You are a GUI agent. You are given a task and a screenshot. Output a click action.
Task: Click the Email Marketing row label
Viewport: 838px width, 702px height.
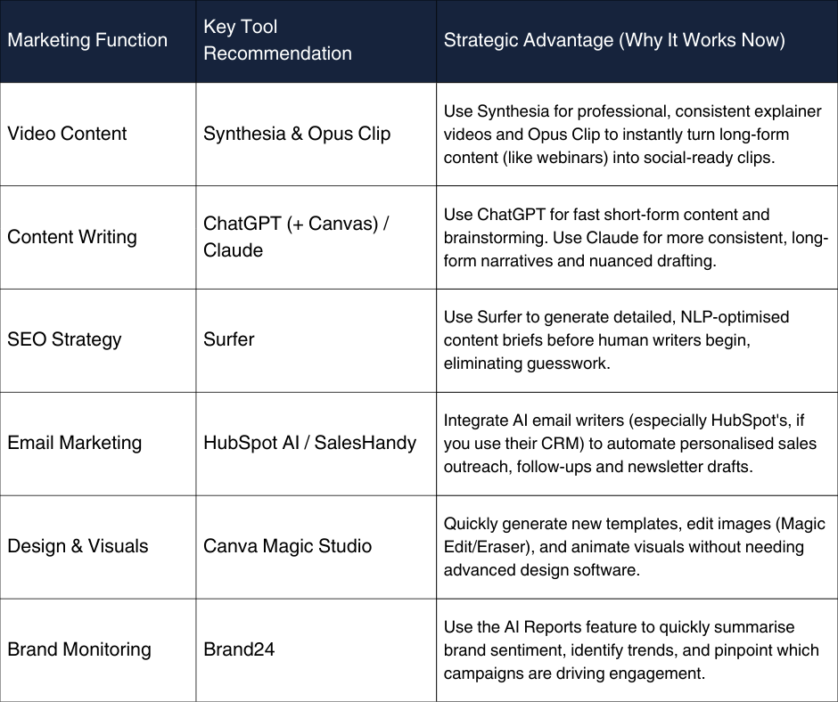[x=74, y=443]
